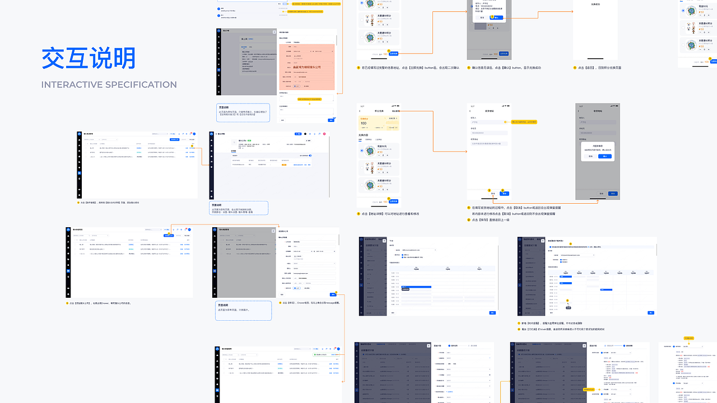Screen dimensions: 717x403
Task: Toggle the blue switch in detail page
Action: 310,156
